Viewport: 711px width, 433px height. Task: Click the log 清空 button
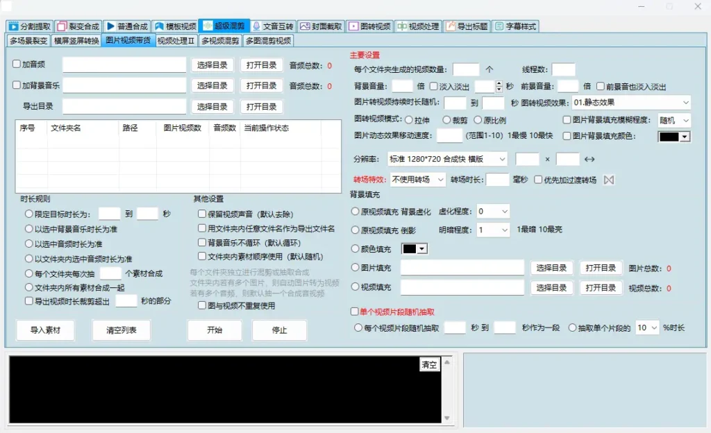429,364
